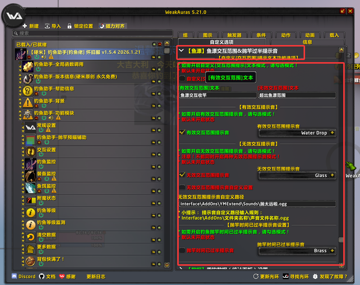Click the hook icon of 钓鱼监控
The width and height of the screenshot is (360, 285).
(x=31, y=164)
